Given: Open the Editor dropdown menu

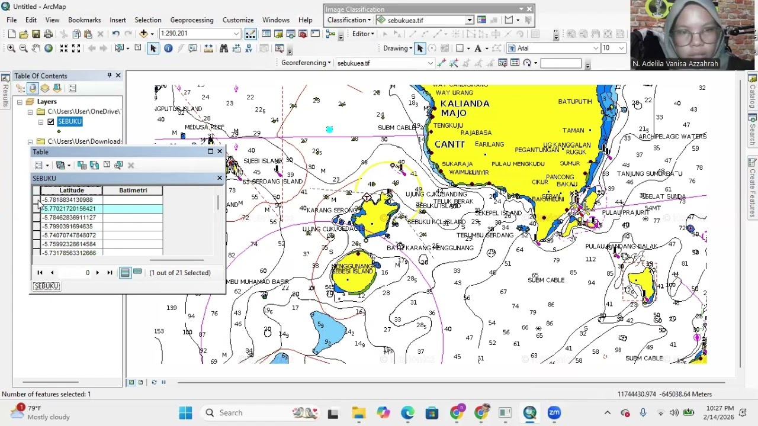Looking at the screenshot, I should coord(363,34).
